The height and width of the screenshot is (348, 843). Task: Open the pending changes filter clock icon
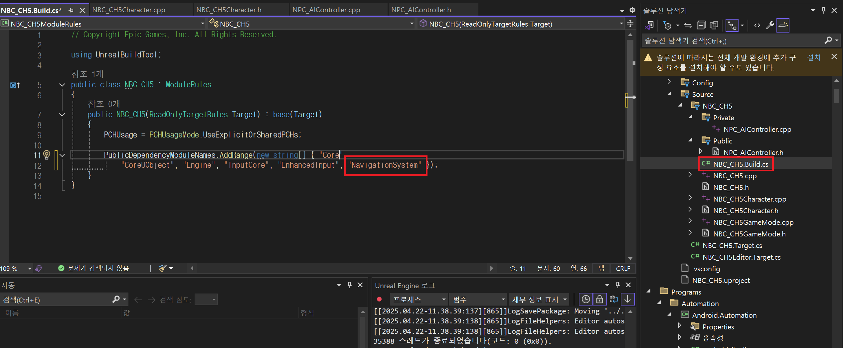667,25
